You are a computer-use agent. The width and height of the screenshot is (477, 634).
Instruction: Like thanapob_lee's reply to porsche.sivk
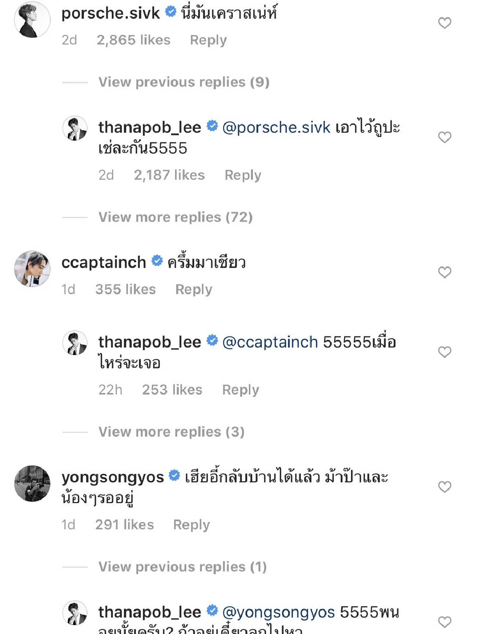(x=444, y=137)
